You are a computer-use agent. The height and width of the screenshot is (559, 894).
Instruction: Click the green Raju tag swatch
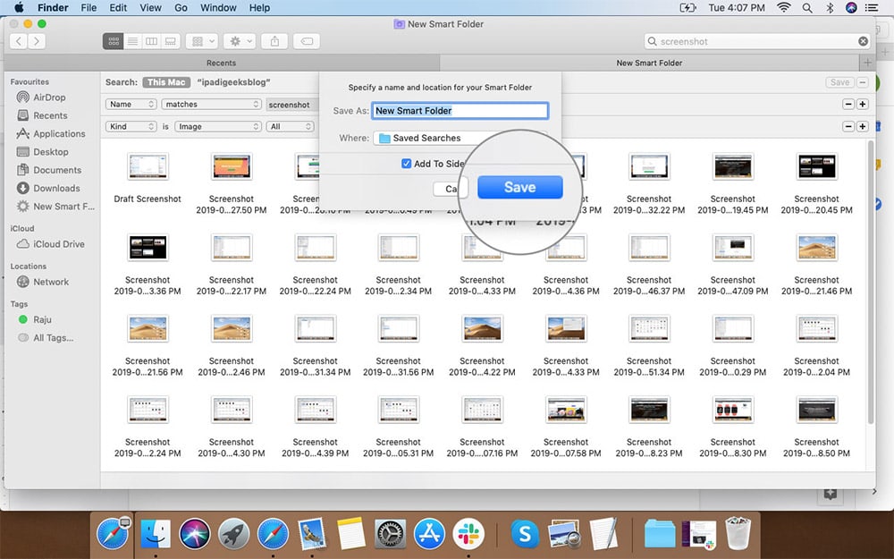coord(24,319)
